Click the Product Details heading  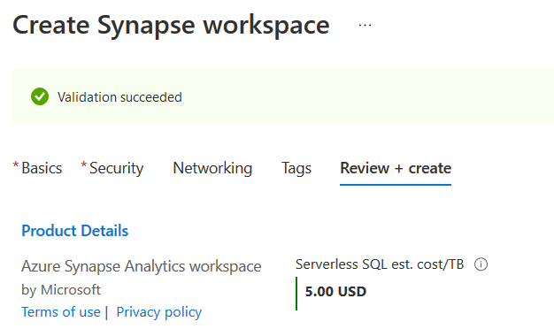click(75, 231)
